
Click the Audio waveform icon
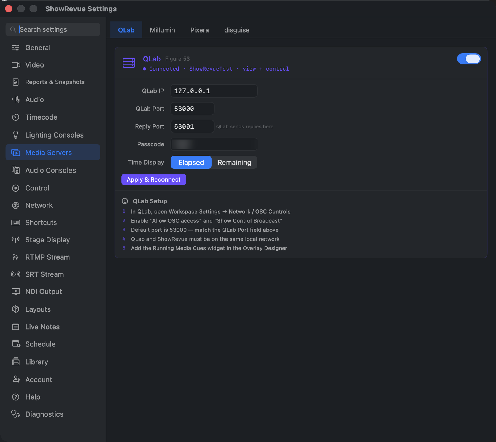(16, 99)
